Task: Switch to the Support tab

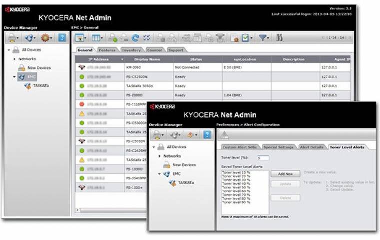Action: (x=176, y=50)
